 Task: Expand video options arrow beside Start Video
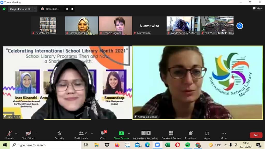click(x=36, y=133)
